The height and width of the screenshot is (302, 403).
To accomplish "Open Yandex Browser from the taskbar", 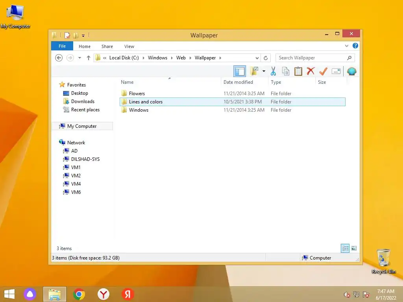I will click(104, 294).
